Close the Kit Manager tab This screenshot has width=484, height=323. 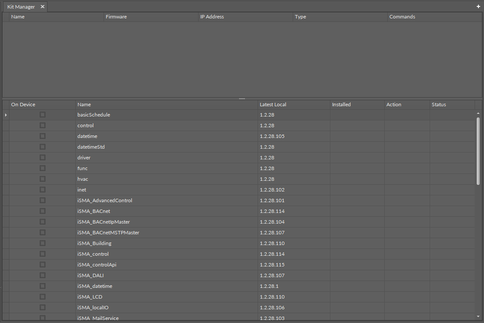[42, 7]
